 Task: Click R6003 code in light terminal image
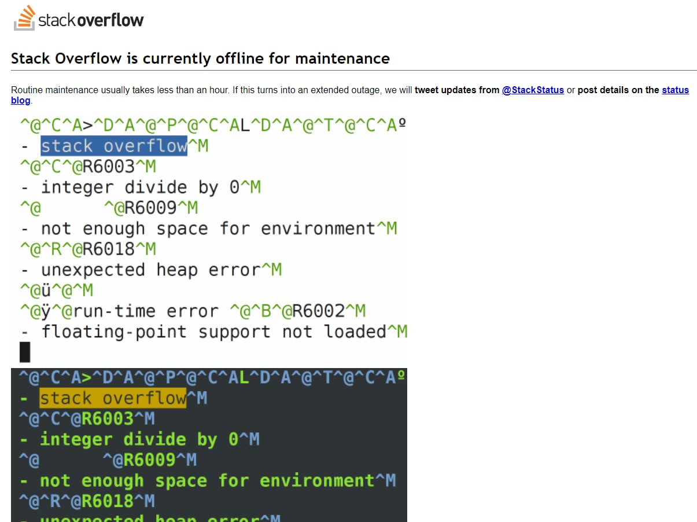pyautogui.click(x=109, y=167)
